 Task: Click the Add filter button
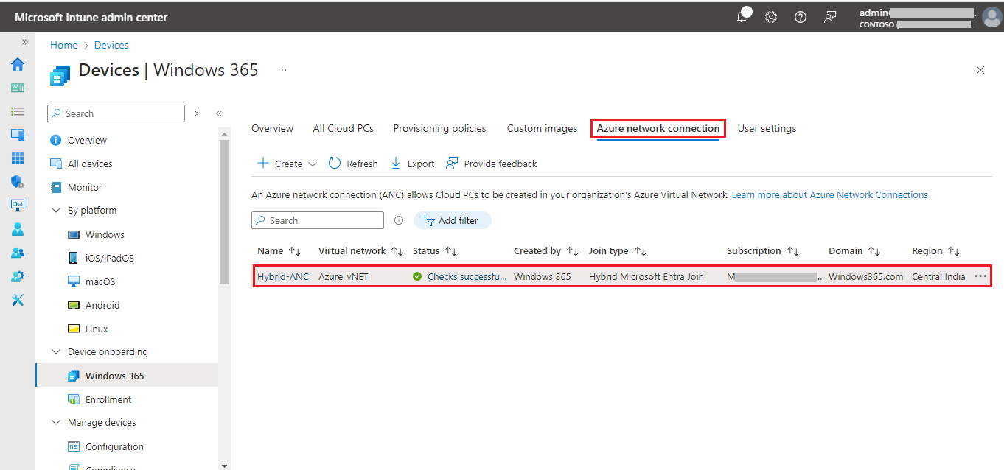pos(452,220)
